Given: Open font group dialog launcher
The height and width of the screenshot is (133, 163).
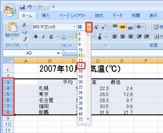Looking at the screenshot, I should coord(106,45).
